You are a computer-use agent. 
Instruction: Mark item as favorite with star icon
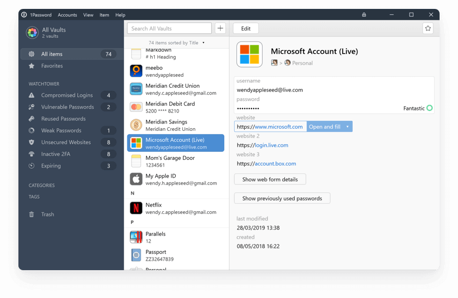click(427, 28)
